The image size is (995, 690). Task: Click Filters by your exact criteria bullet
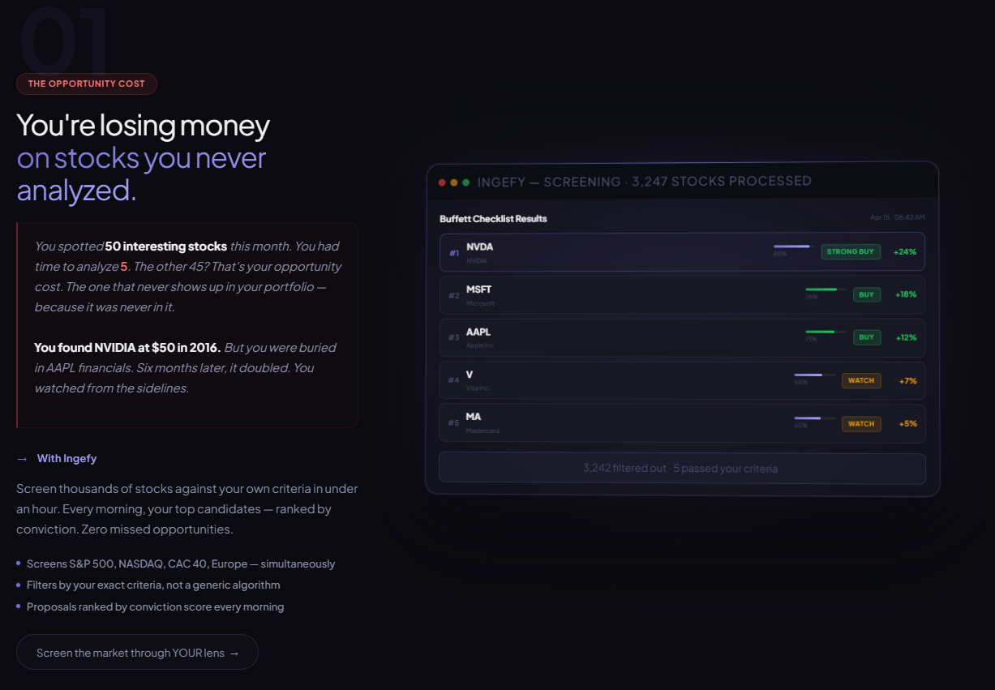point(153,585)
